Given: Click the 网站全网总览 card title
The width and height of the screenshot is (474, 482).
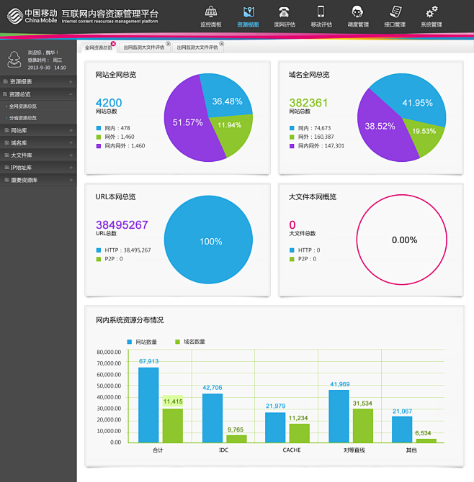Looking at the screenshot, I should (x=116, y=75).
